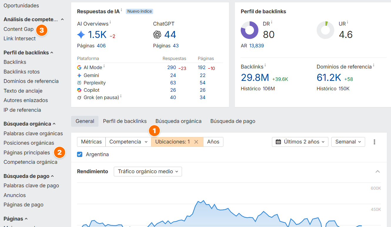
Task: Click the Nuevo índice badge
Action: pyautogui.click(x=139, y=11)
